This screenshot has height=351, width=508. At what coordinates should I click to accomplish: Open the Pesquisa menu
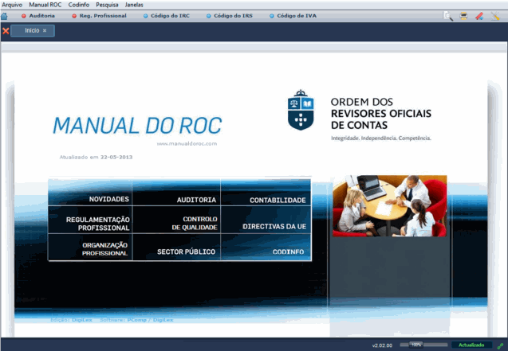[x=107, y=5]
